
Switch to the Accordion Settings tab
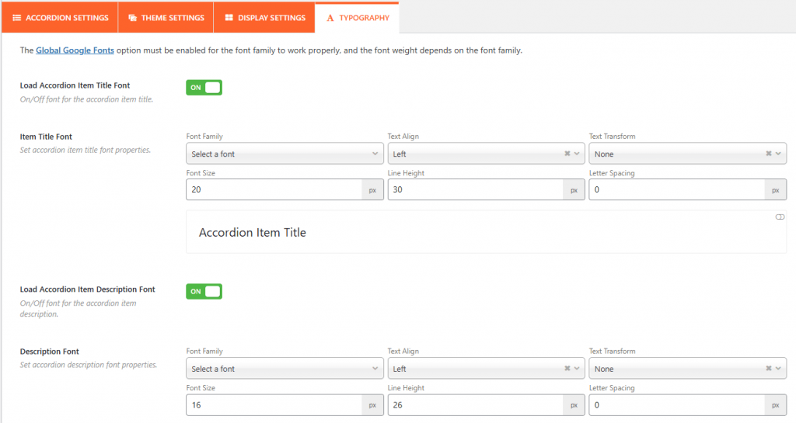[x=60, y=18]
